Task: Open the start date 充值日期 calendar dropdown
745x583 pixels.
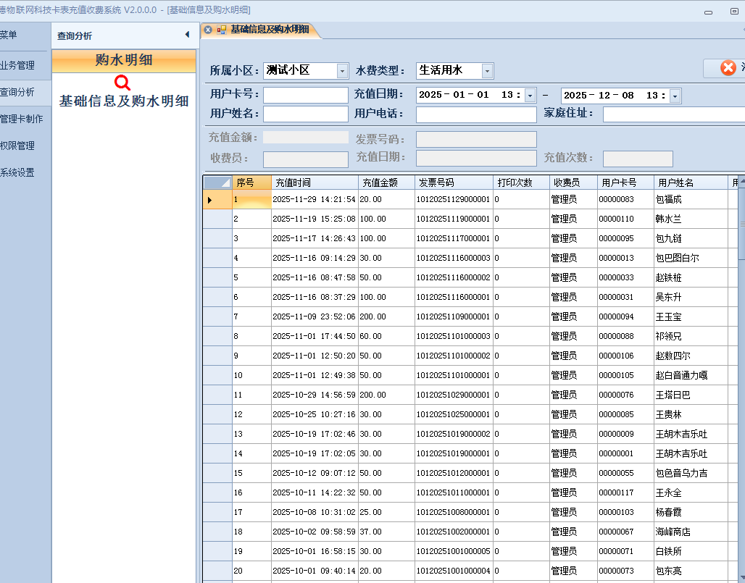Action: pyautogui.click(x=530, y=96)
